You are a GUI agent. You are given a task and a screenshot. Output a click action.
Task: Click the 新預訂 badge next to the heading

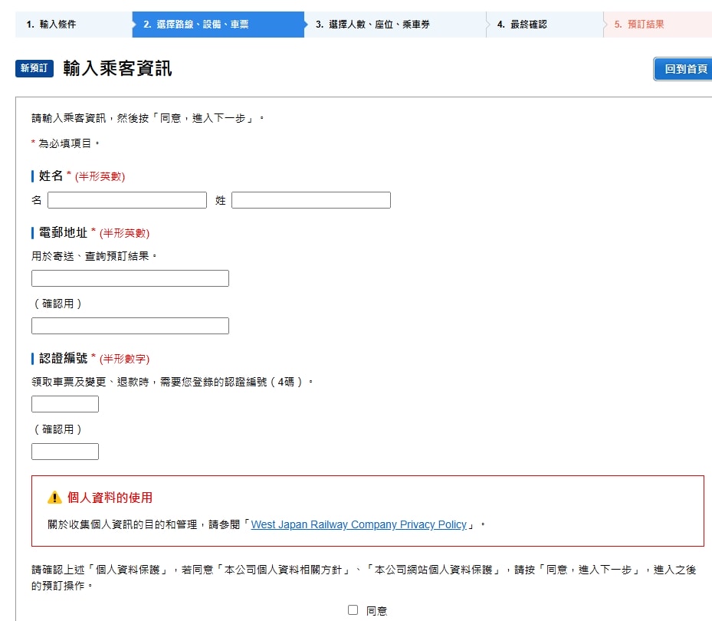click(x=34, y=68)
